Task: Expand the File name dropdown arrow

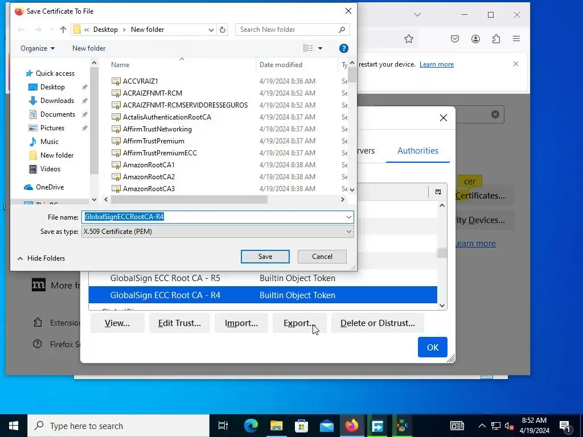Action: coord(349,217)
